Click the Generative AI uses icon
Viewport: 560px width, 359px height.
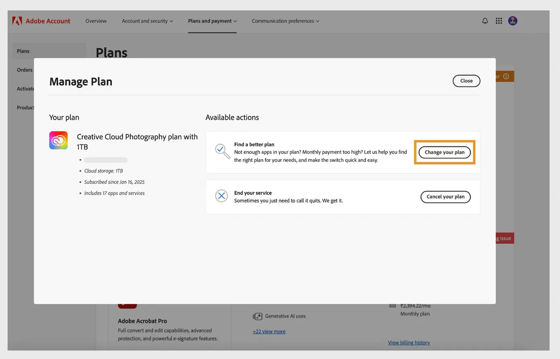pos(257,316)
